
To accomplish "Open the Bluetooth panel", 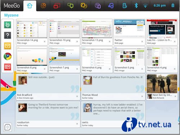I will [x=136, y=5].
